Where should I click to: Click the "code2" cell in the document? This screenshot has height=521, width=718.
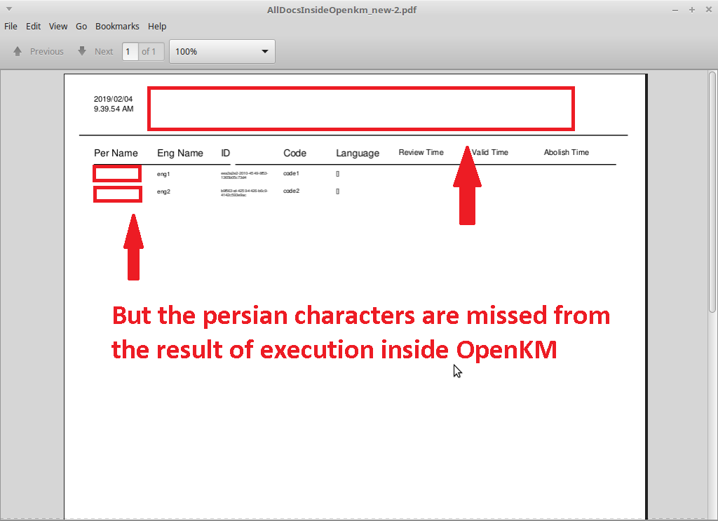(x=291, y=191)
